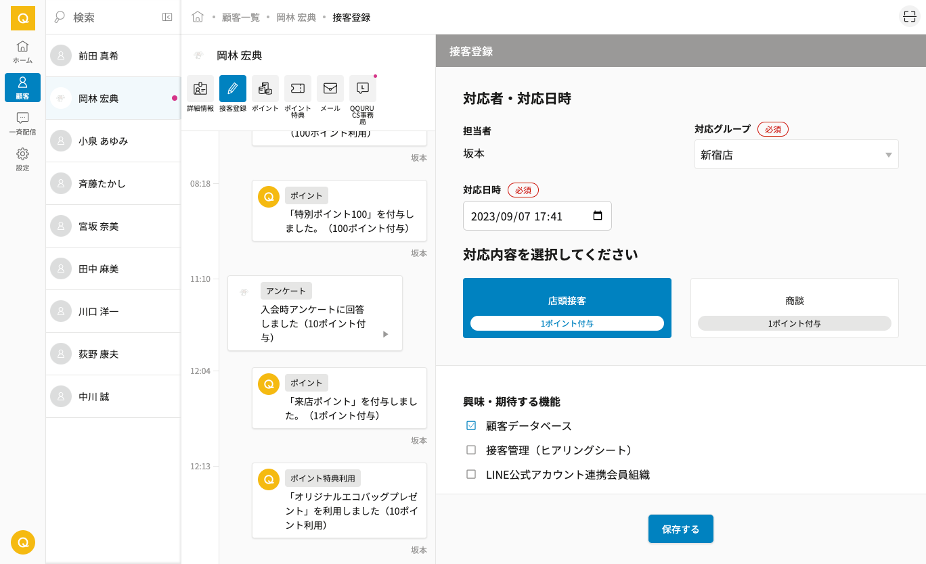Expand the アンケート entry arrow
926x564 pixels.
coord(385,334)
